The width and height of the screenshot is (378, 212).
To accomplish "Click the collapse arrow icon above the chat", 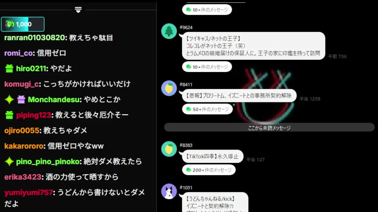I will click(78, 10).
